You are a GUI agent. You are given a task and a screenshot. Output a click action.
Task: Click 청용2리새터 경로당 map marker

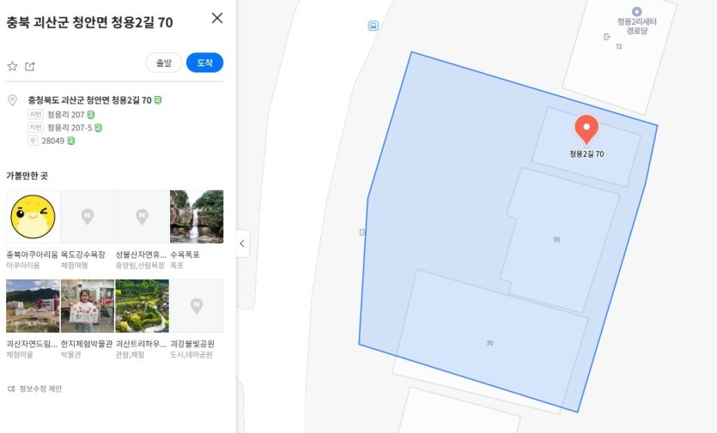pyautogui.click(x=636, y=12)
